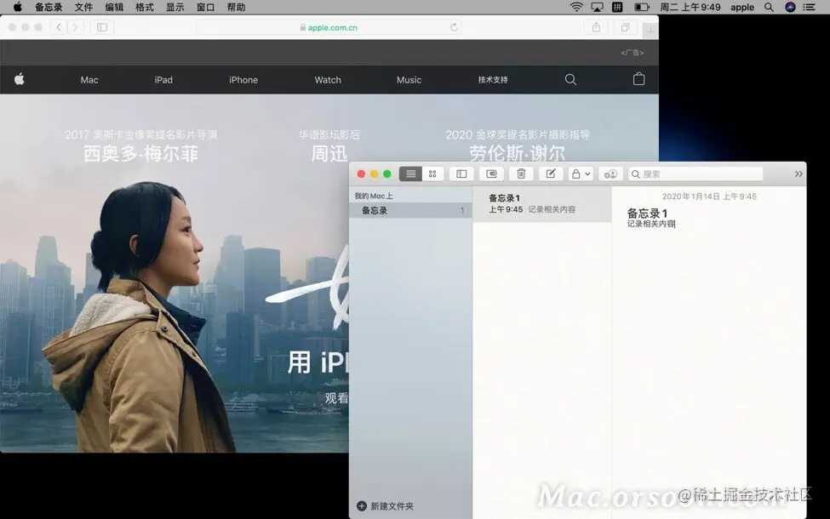This screenshot has width=830, height=519.
Task: Open the 备忘录 application menu
Action: point(49,7)
